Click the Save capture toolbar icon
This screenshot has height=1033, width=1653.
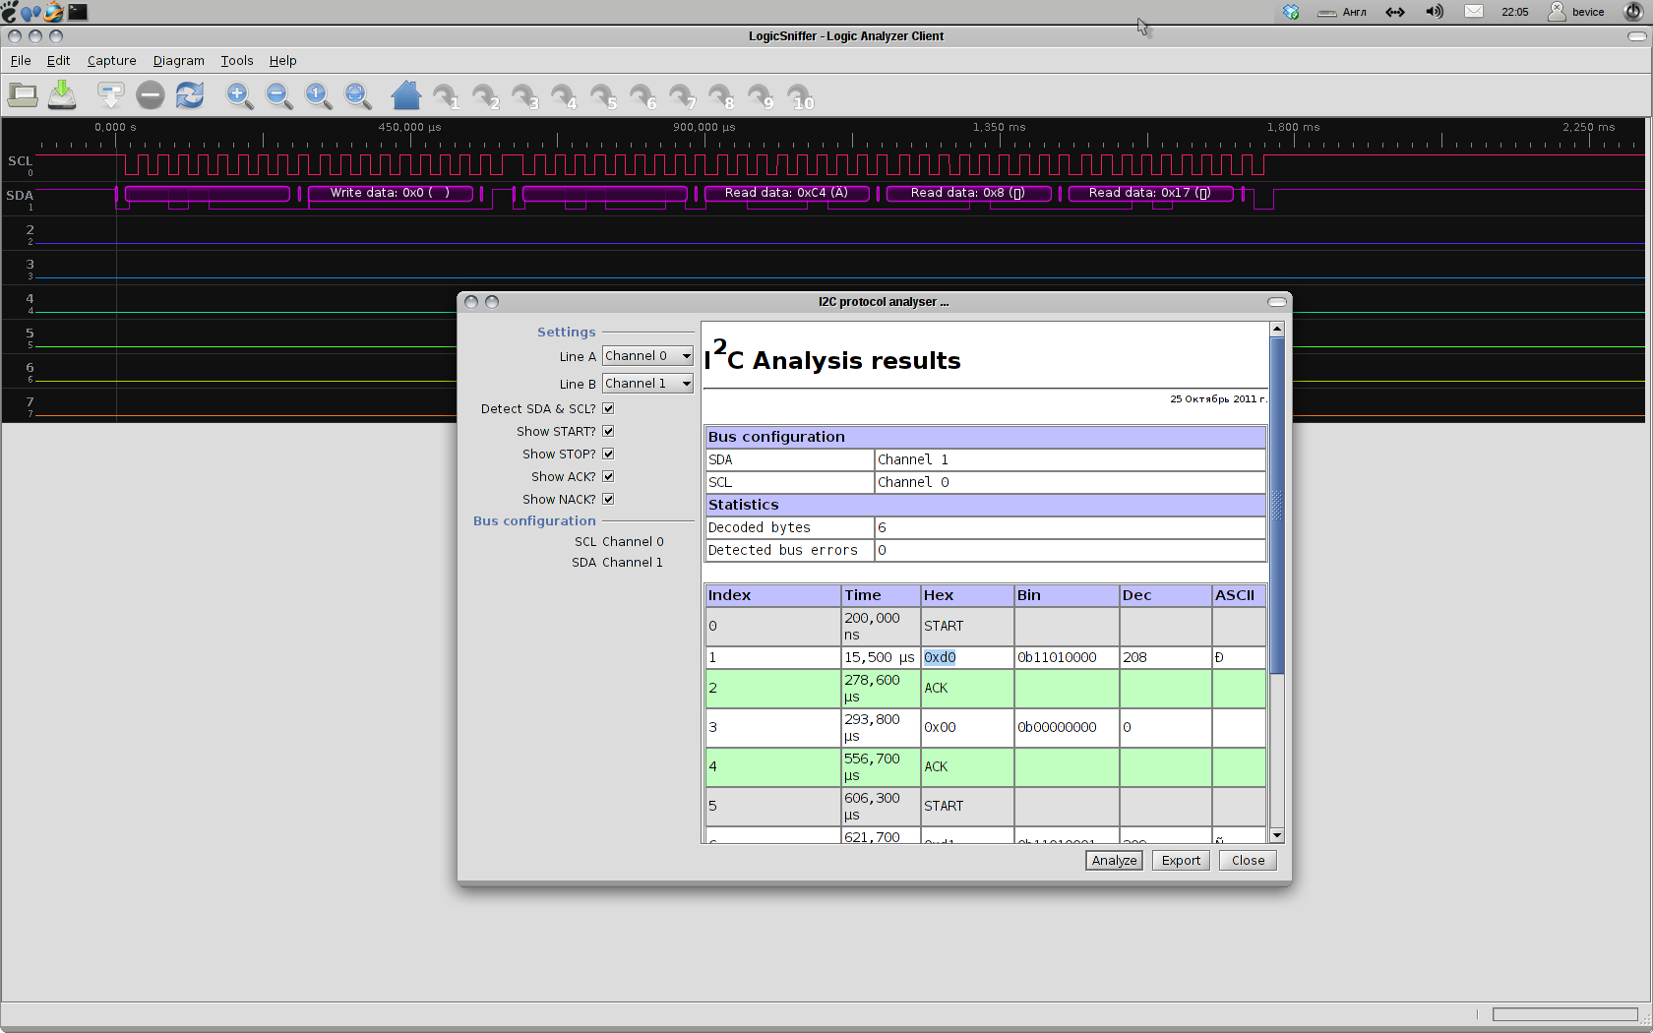click(62, 95)
